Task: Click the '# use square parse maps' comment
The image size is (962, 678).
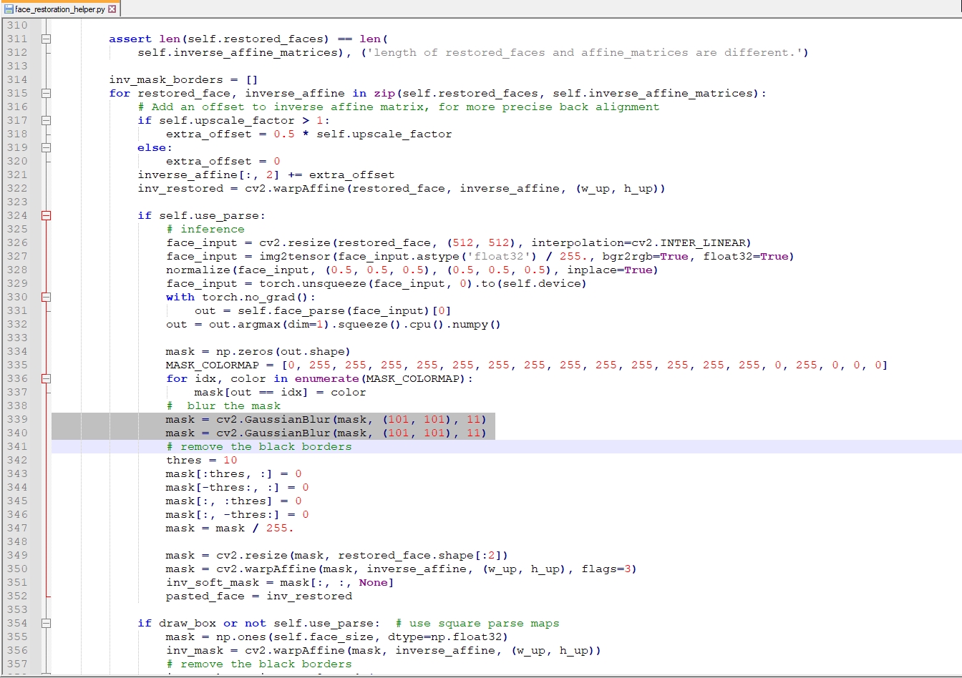Action: [x=477, y=624]
